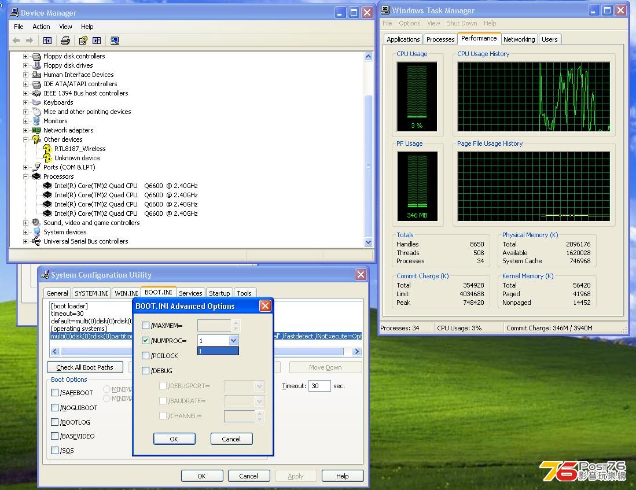Uncheck the /NUMPROC= checkbox

146,340
